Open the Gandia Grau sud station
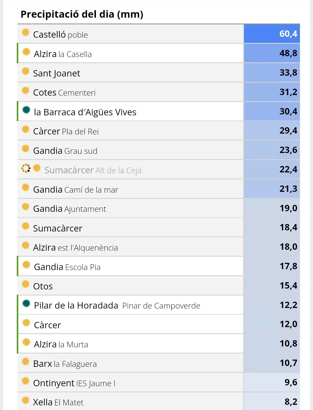 tap(130, 150)
